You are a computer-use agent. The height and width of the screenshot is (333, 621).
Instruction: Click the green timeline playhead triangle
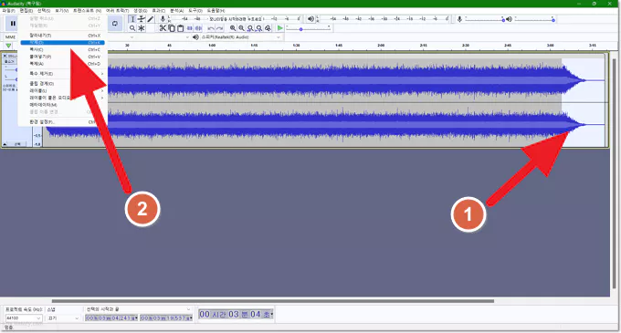(x=8, y=46)
